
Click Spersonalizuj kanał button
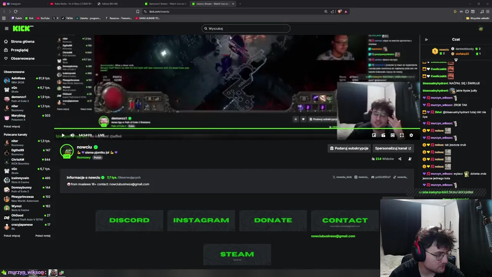(x=393, y=148)
